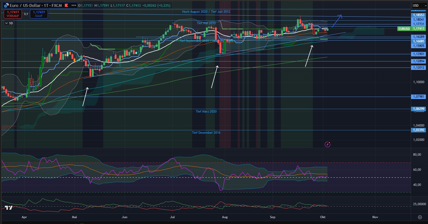Viewport: 428px width, 224px height.
Task: Click the TradingView logo at bottom left
Action: point(9,208)
